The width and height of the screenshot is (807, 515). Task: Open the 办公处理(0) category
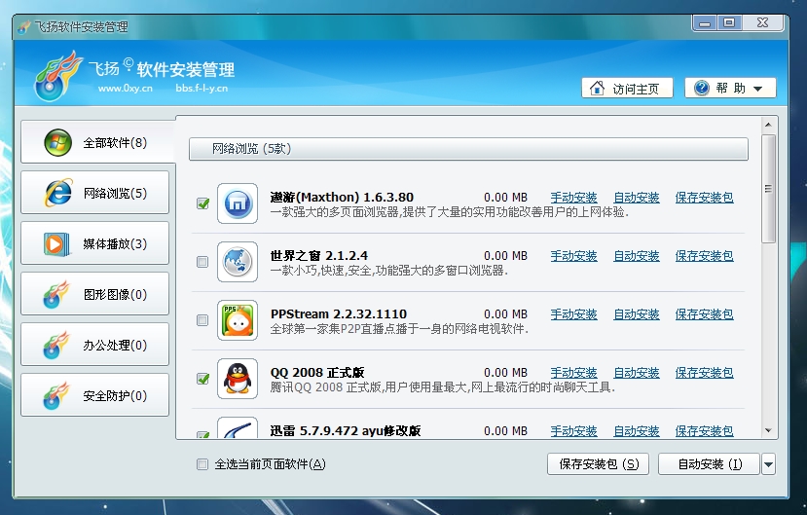pyautogui.click(x=95, y=345)
